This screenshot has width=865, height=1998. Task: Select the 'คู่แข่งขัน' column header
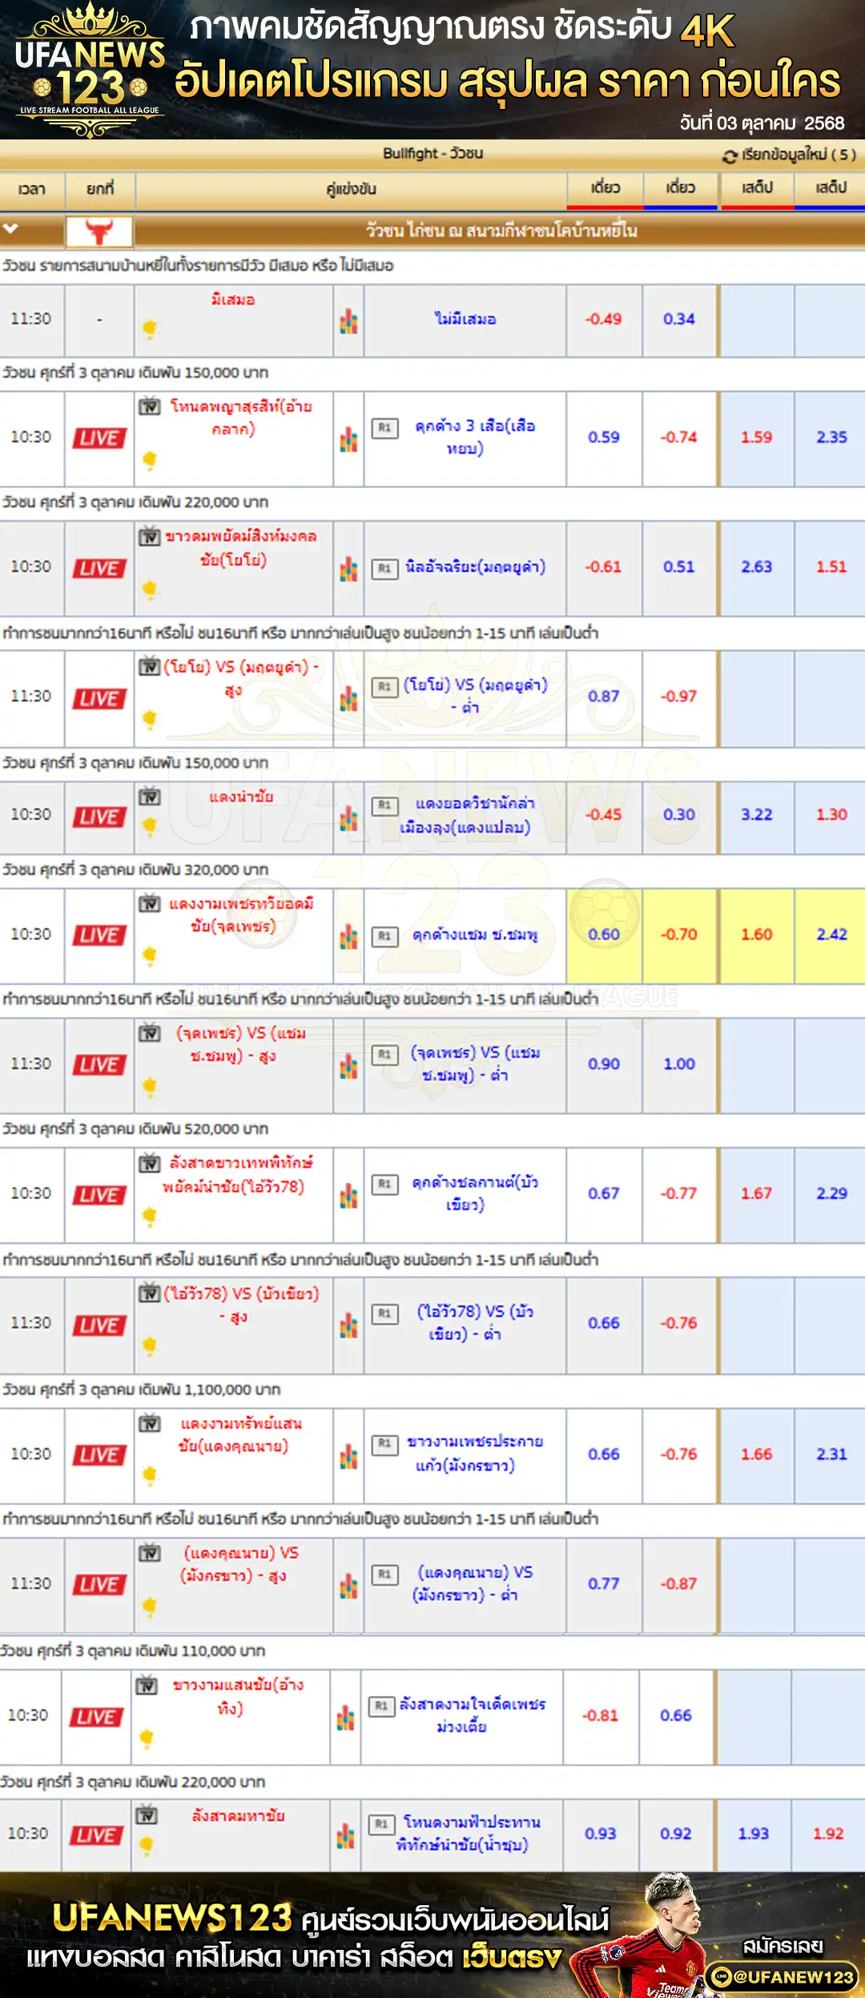(351, 189)
